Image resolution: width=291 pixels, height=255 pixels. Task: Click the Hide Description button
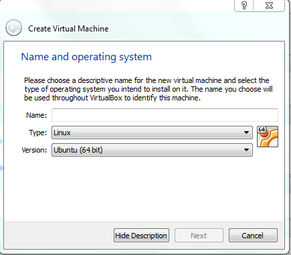pyautogui.click(x=141, y=236)
